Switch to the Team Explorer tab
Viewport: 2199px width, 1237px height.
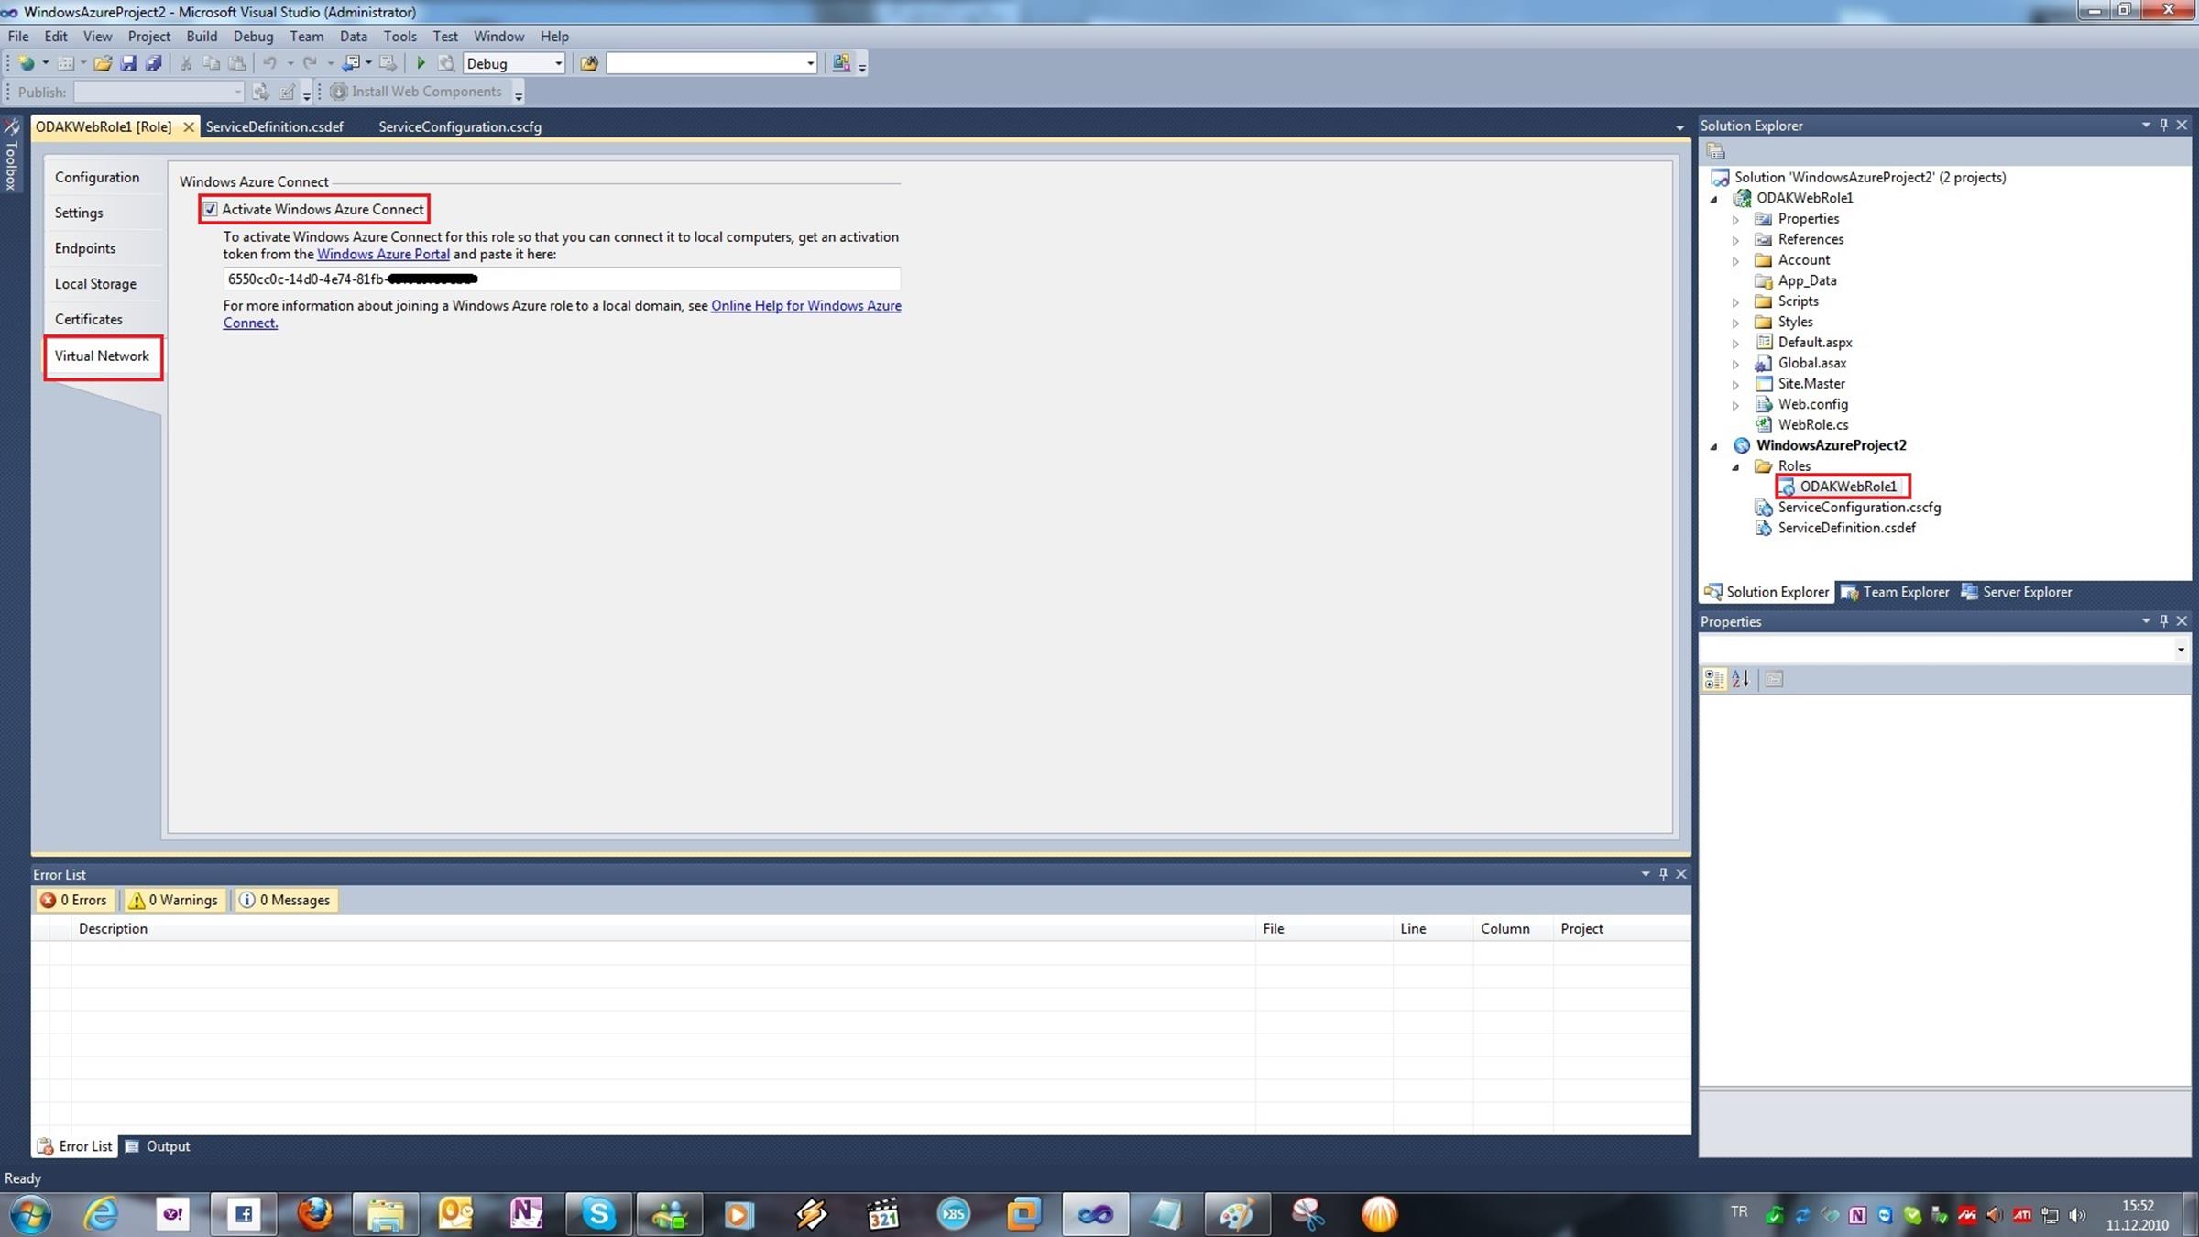pos(1895,592)
